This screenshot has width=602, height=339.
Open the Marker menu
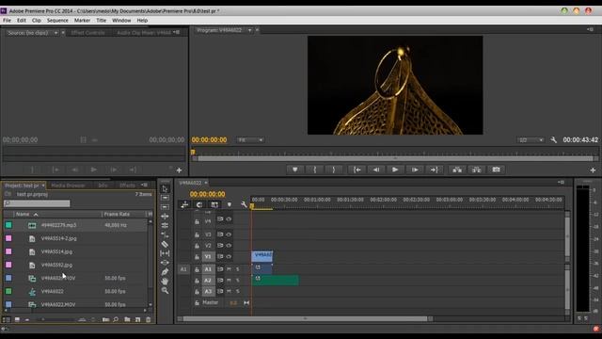(82, 21)
